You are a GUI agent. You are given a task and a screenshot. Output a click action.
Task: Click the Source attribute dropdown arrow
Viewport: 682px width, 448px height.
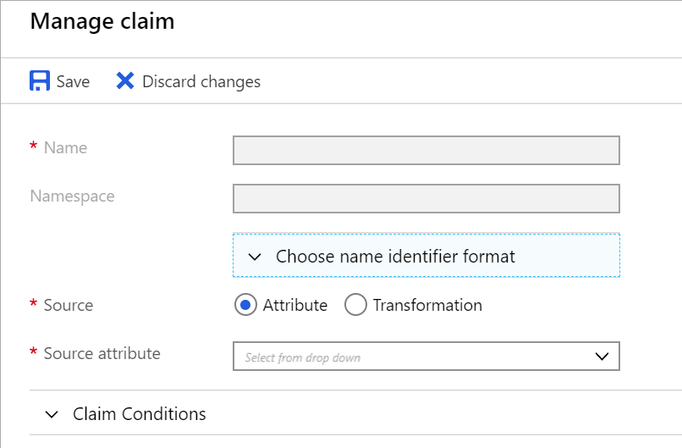tap(602, 357)
